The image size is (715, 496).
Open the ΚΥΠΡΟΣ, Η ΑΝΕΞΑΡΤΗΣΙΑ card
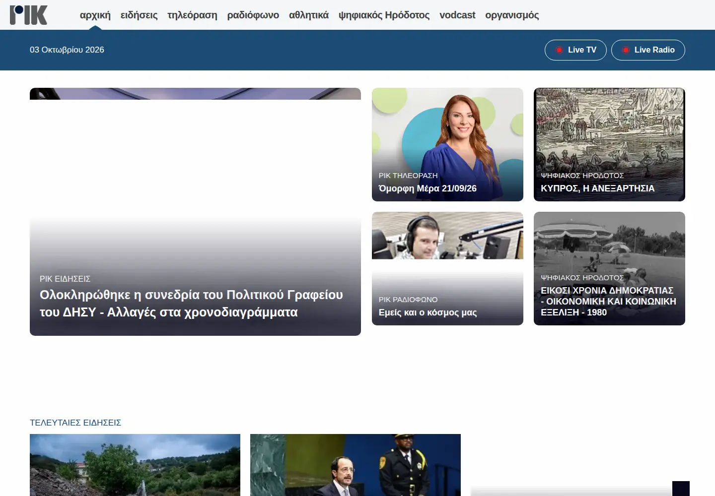[x=609, y=144]
